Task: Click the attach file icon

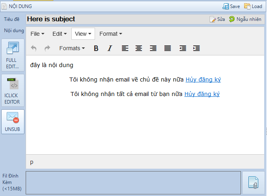Action: 253,183
